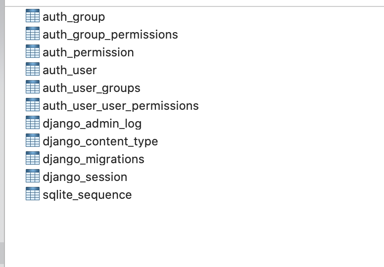Click the django_session table icon
384x267 pixels.
tap(32, 177)
